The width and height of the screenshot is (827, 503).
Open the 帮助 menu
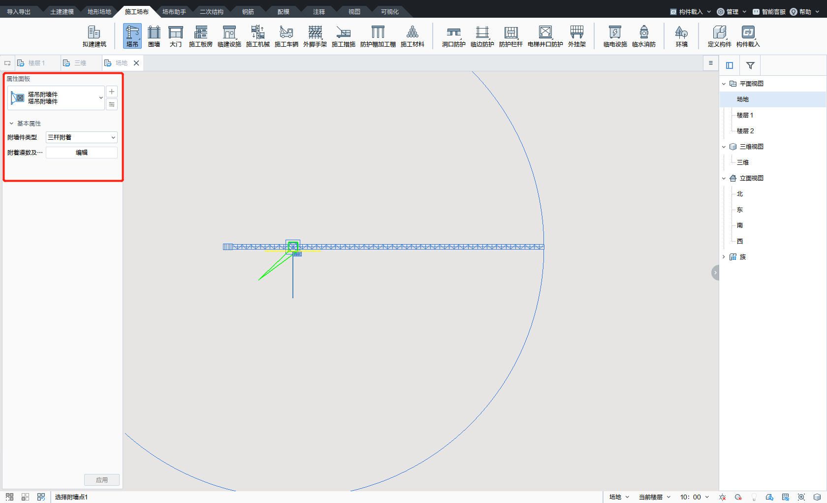click(804, 12)
